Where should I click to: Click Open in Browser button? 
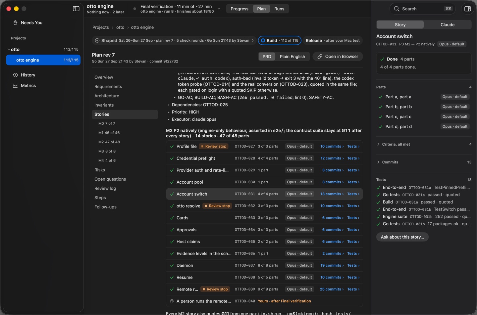tap(338, 57)
